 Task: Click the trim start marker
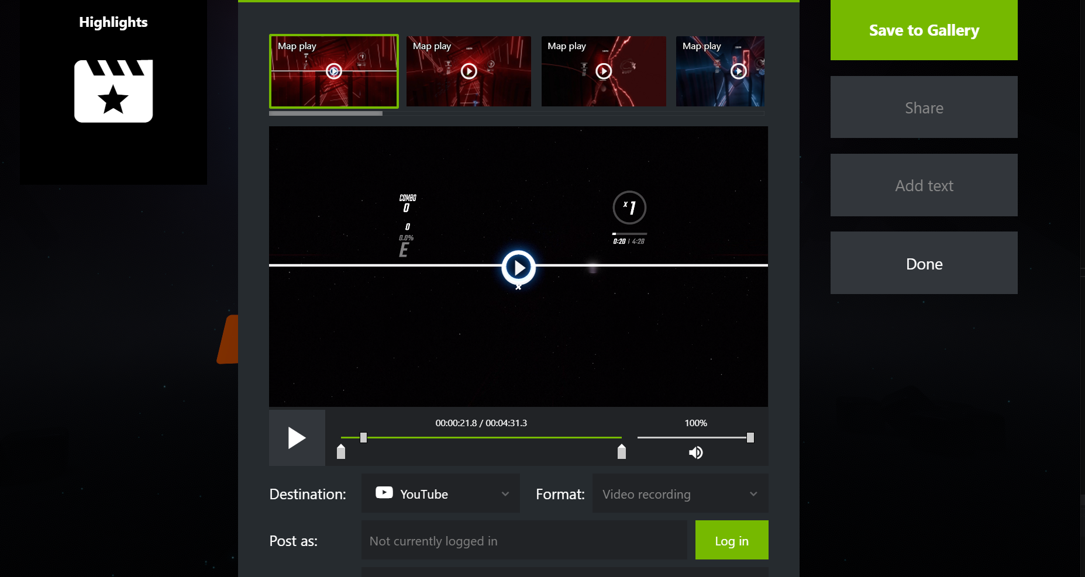pos(341,451)
